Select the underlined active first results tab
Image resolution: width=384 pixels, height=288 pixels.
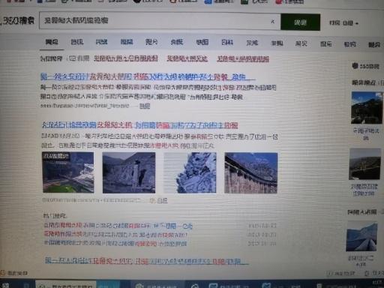coord(52,42)
